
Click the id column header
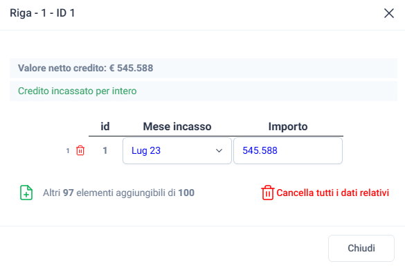[105, 126]
